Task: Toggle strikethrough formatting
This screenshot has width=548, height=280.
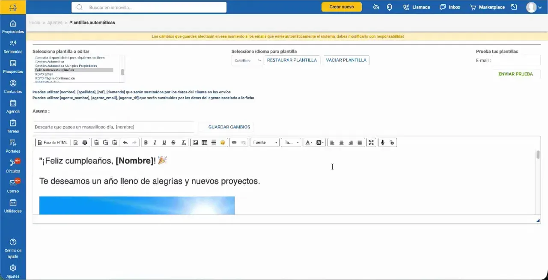Action: point(173,143)
